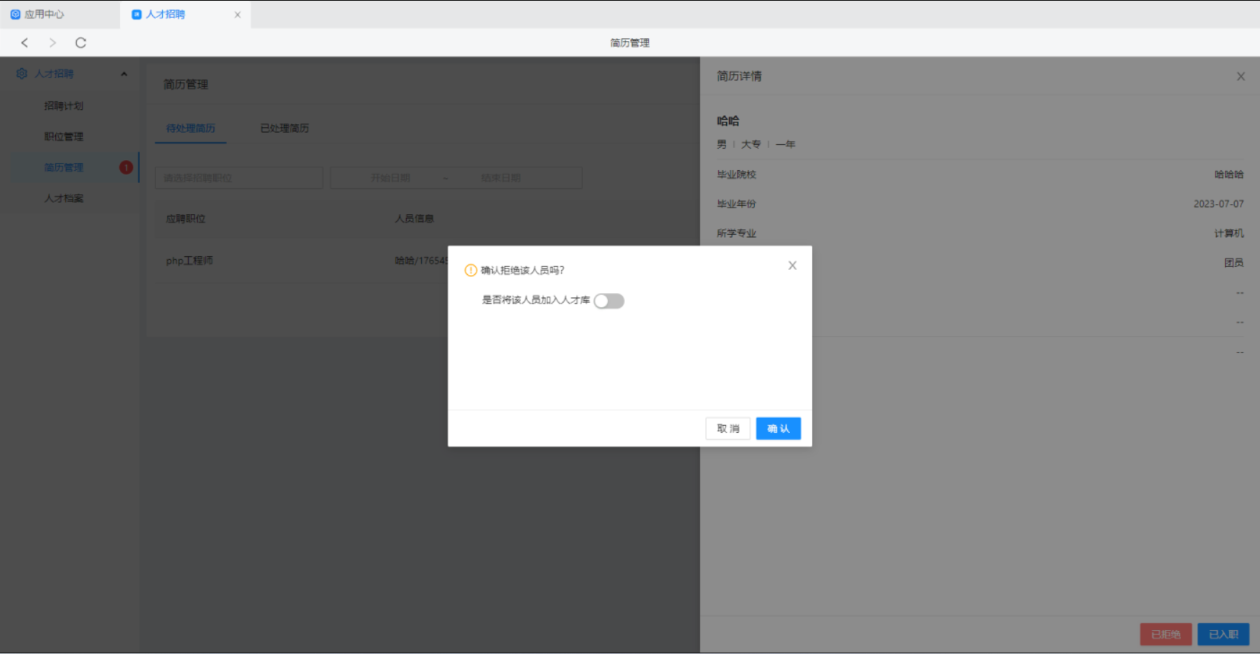Click the 人才招聘 gear icon in sidebar
Image resolution: width=1260 pixels, height=654 pixels.
[x=22, y=74]
